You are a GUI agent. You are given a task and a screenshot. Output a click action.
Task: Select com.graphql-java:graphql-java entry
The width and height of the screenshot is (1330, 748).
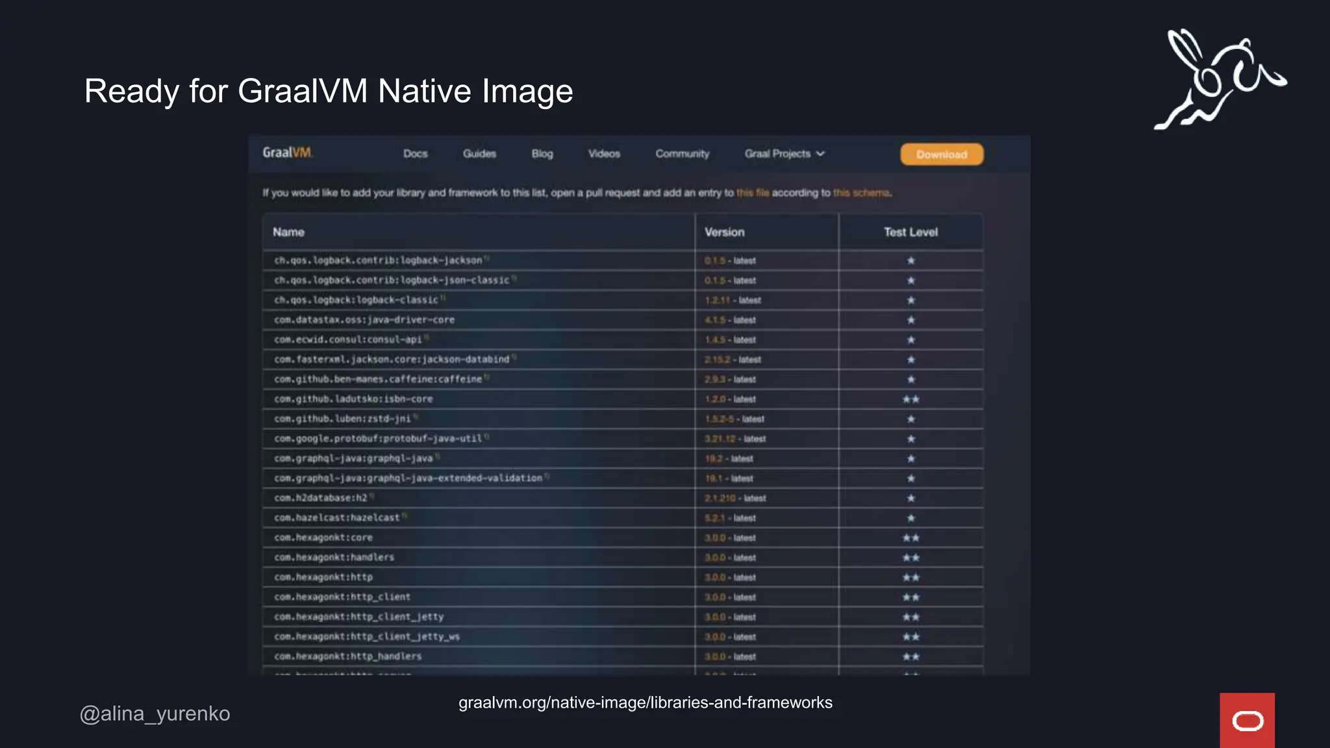click(353, 458)
